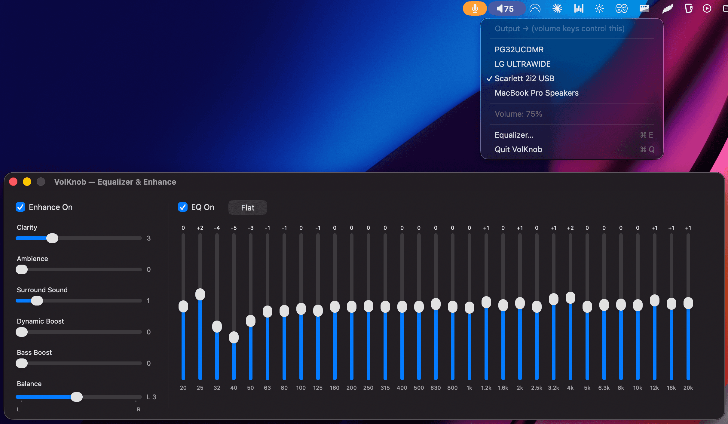
Task: Click the asterisk burst menu bar icon
Action: tap(557, 8)
